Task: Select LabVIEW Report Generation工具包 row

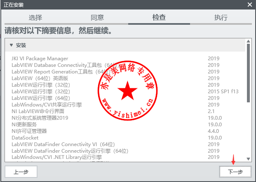Action: pos(125,71)
